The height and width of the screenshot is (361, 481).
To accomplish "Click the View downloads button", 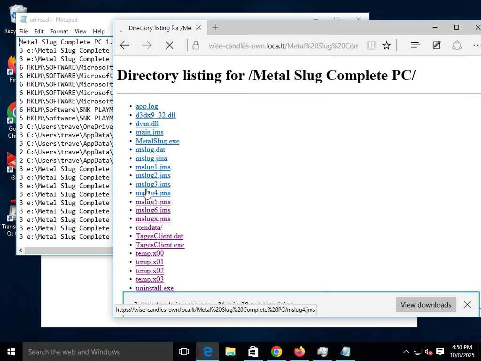I will (426, 305).
